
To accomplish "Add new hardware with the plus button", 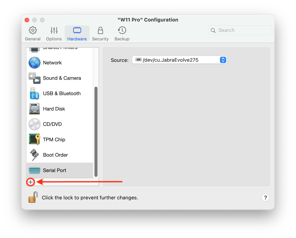I will tap(30, 182).
